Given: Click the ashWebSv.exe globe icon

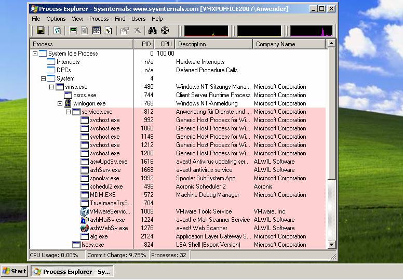Looking at the screenshot, I should point(85,228).
